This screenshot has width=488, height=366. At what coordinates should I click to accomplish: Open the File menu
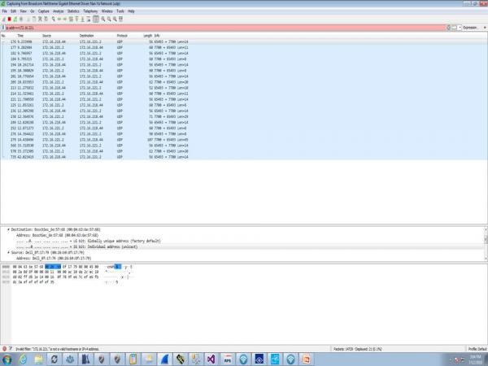pyautogui.click(x=4, y=11)
